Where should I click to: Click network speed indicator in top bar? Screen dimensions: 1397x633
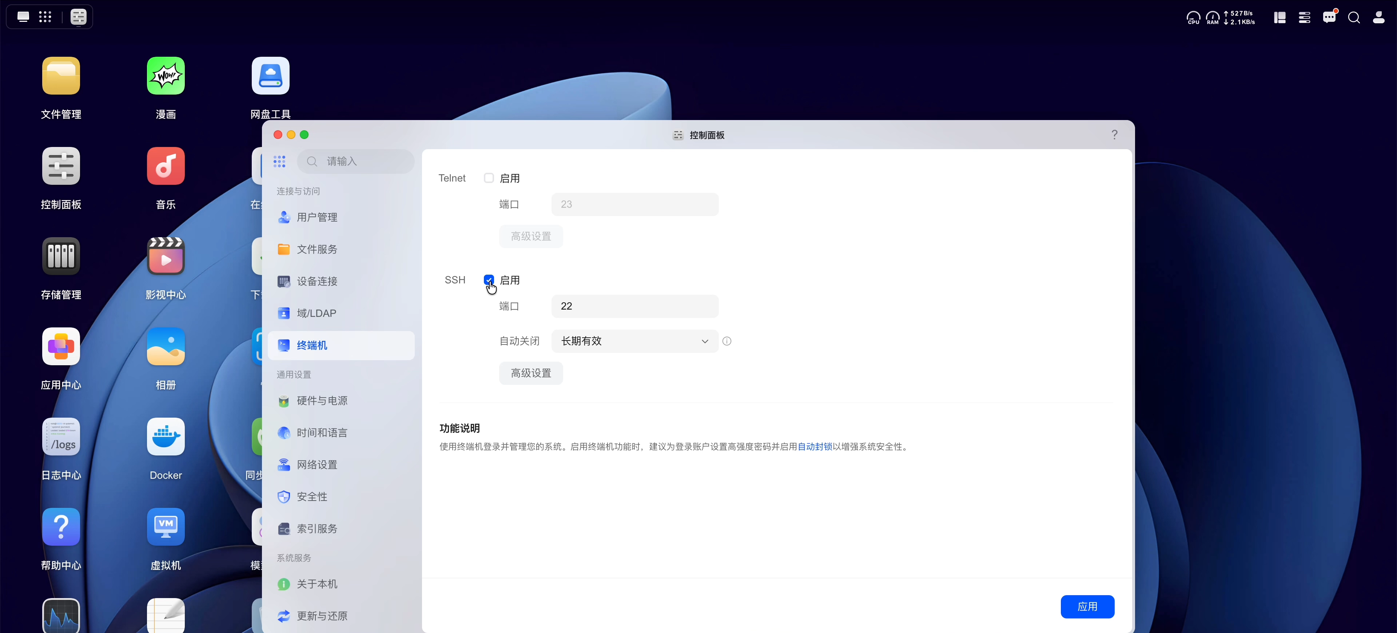[1239, 18]
